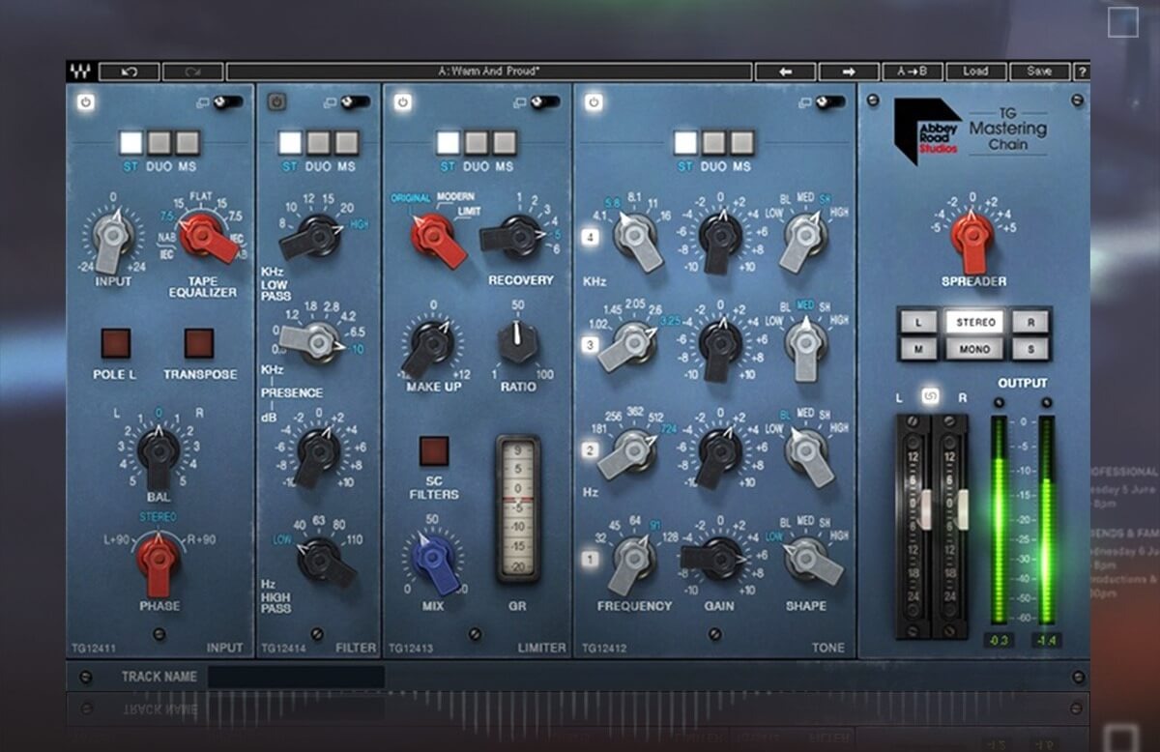Viewport: 1160px width, 752px height.
Task: Flip the Tone module expand switch
Action: [x=829, y=101]
